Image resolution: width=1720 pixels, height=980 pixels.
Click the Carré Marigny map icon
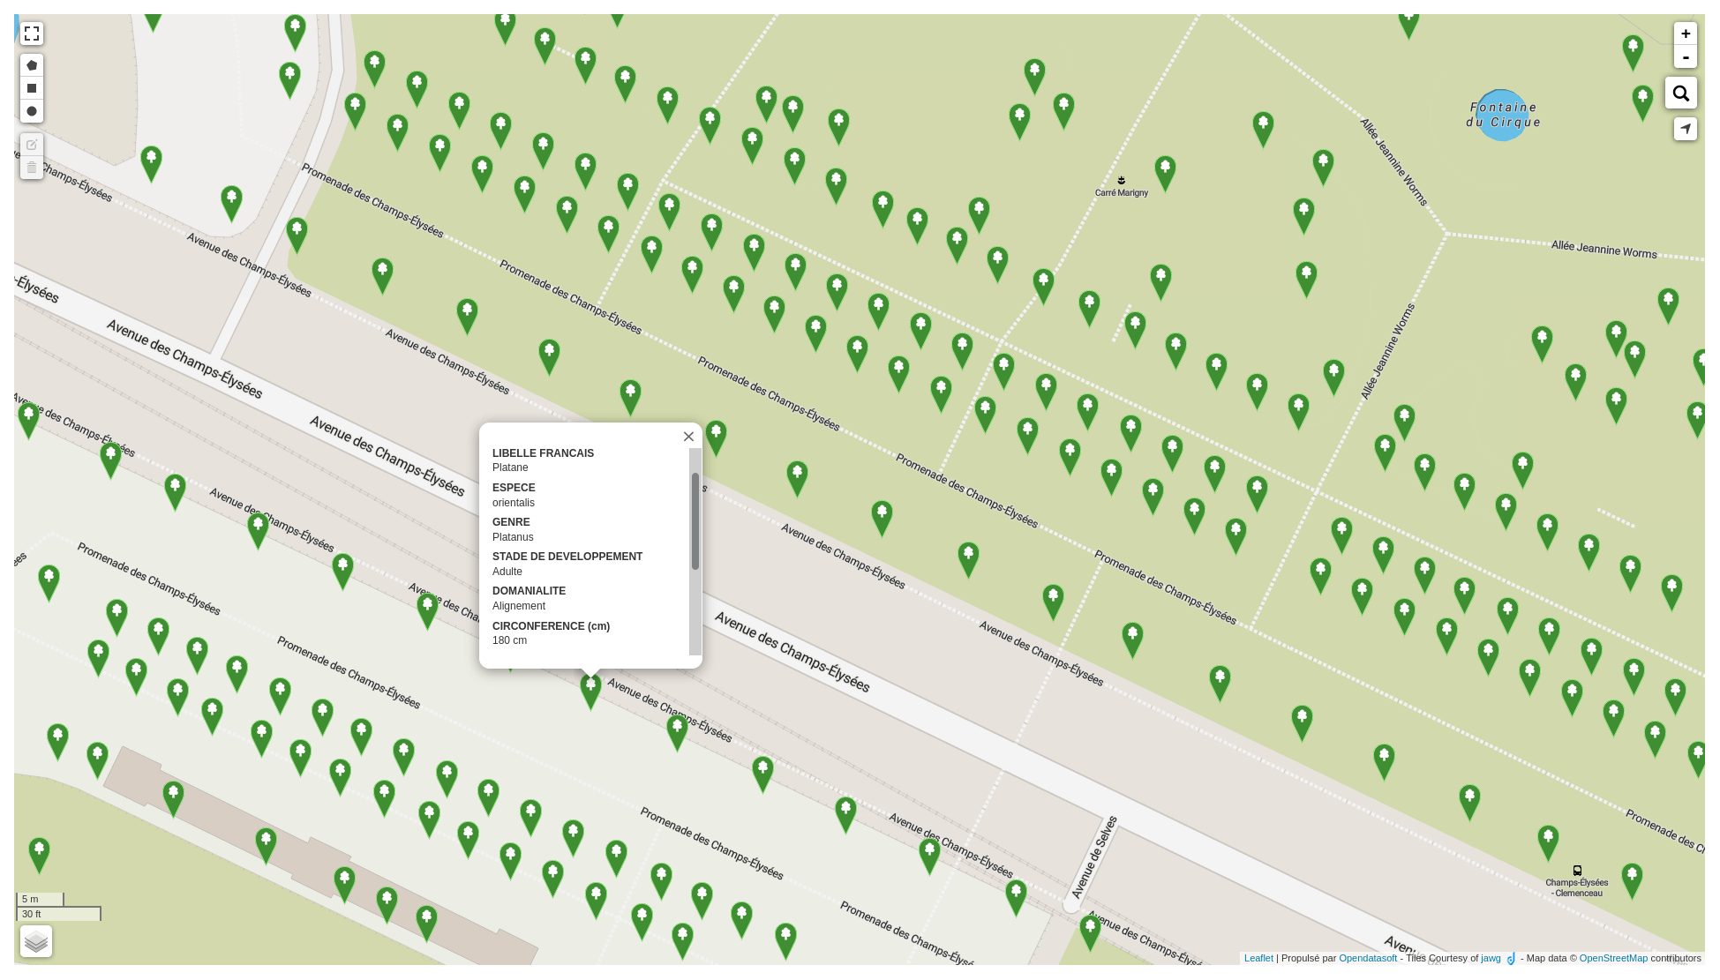point(1121,181)
